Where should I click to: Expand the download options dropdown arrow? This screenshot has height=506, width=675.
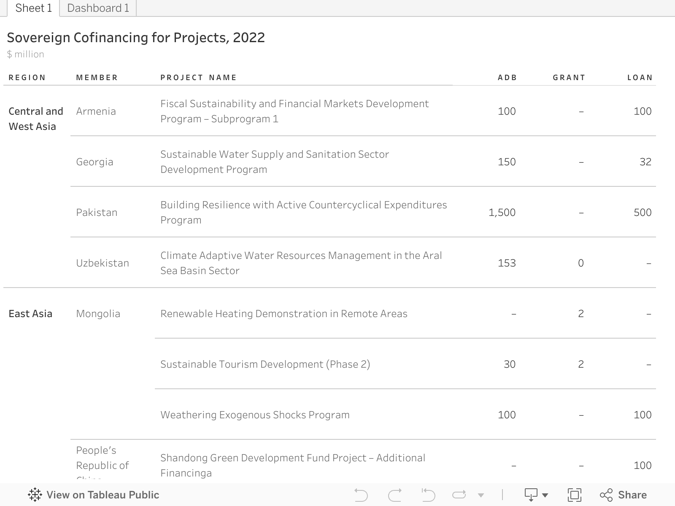point(545,495)
